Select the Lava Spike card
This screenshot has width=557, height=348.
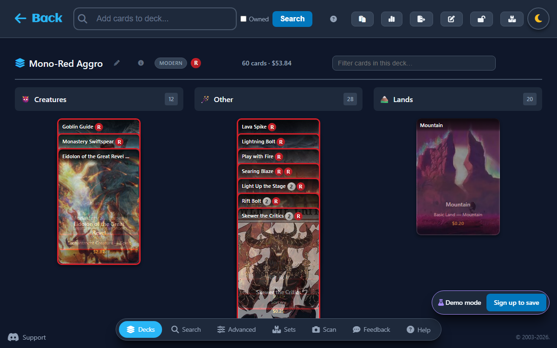278,127
